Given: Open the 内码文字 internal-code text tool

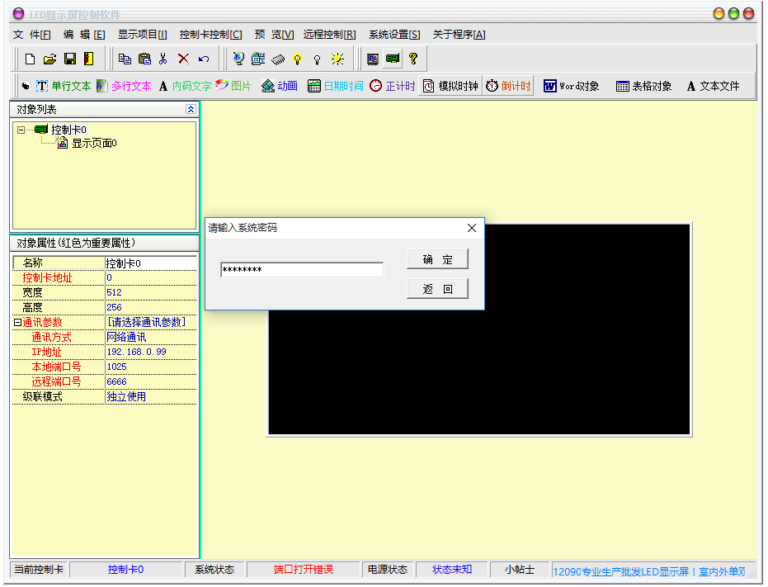Looking at the screenshot, I should click(186, 85).
